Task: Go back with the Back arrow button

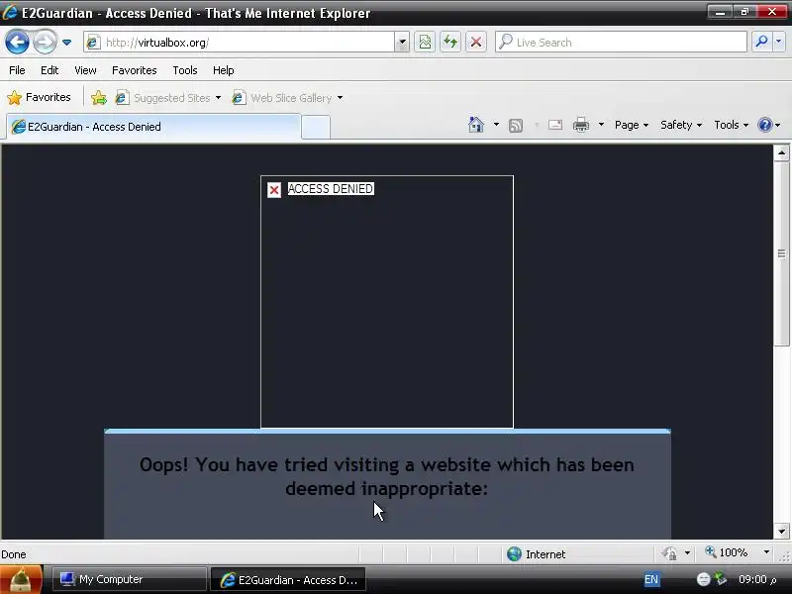Action: 17,42
